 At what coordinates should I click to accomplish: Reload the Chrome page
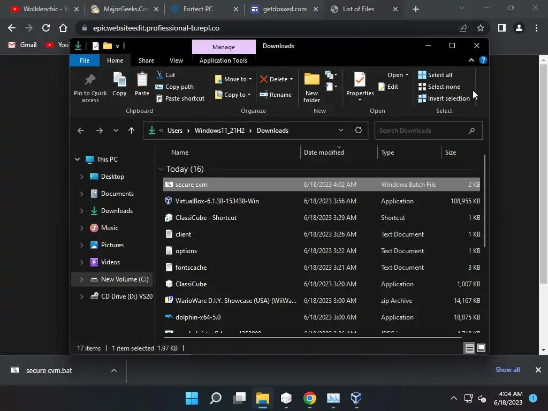[x=46, y=28]
